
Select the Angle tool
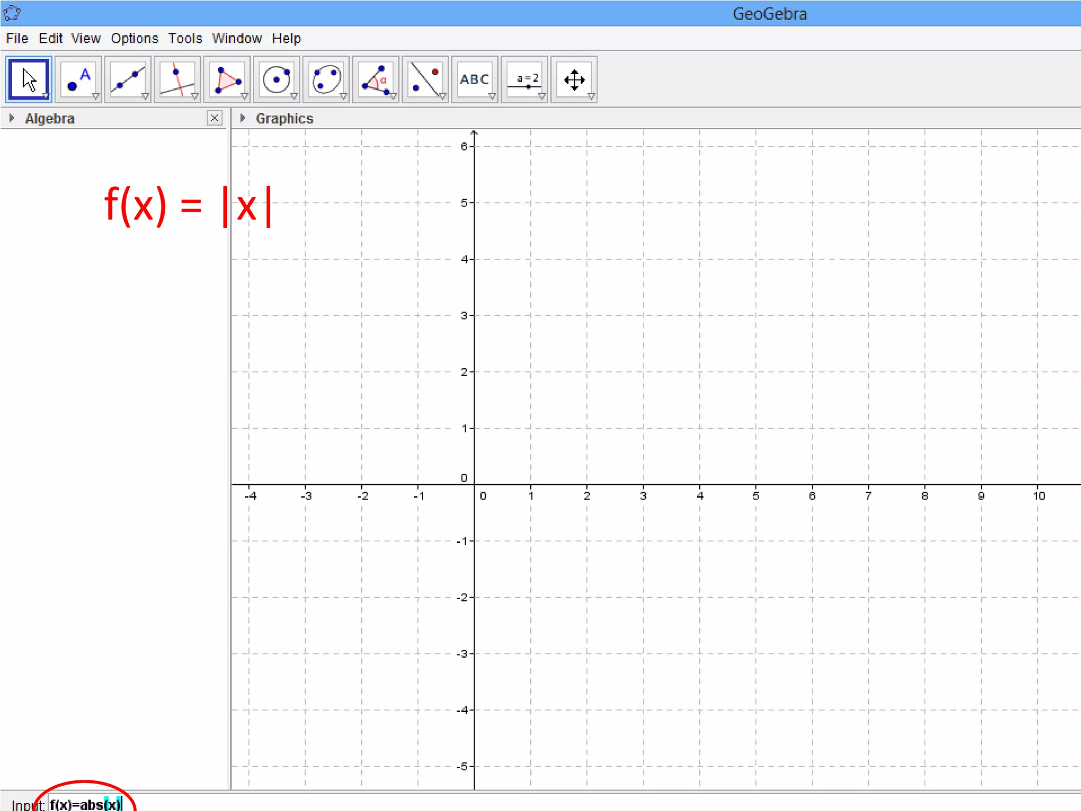(x=376, y=79)
